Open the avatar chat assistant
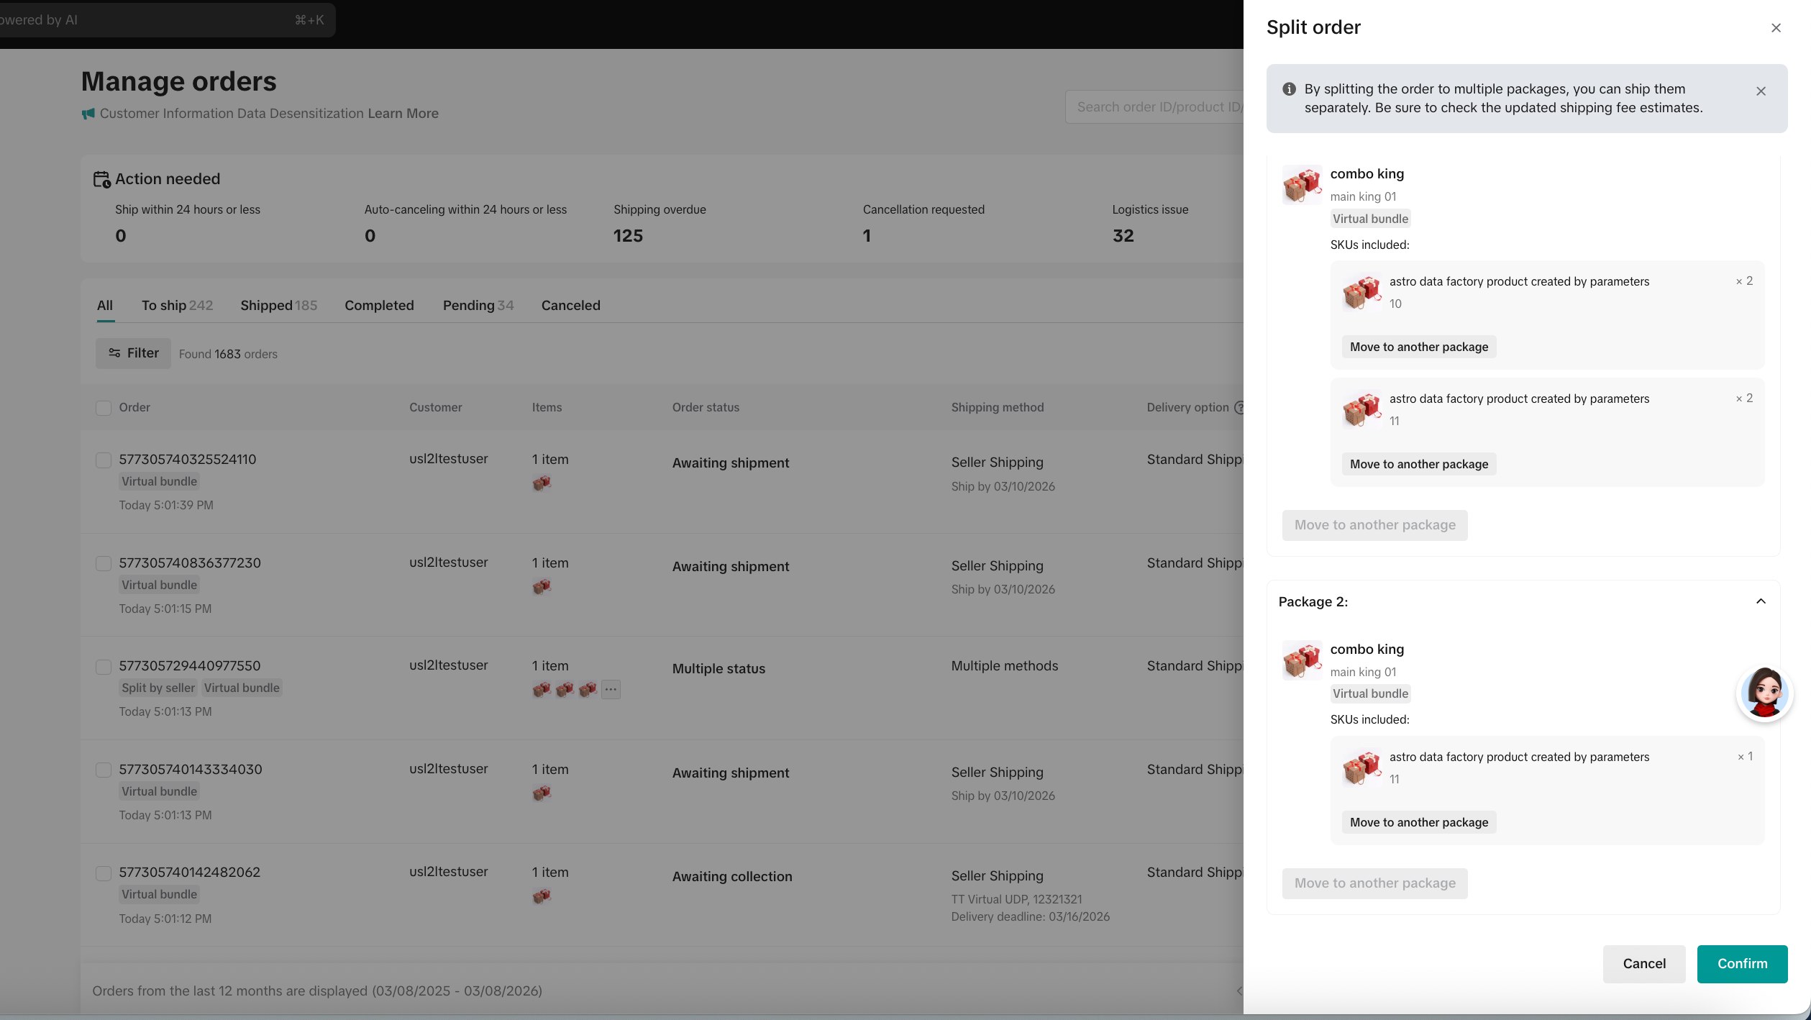Viewport: 1811px width, 1020px height. click(1764, 693)
